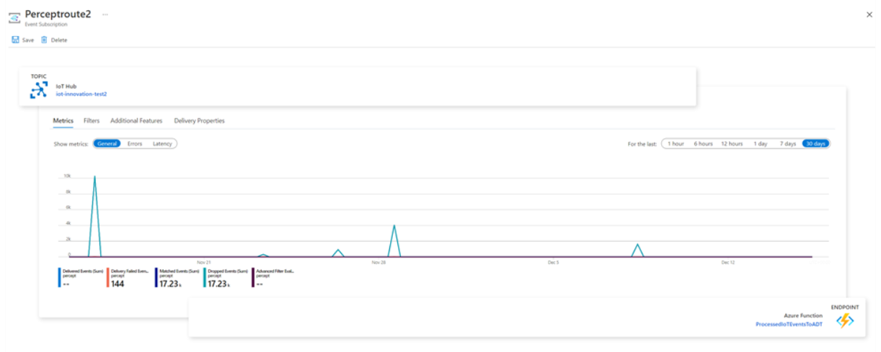Click the Save disk icon
Viewport: 881px width, 352px height.
click(x=15, y=40)
